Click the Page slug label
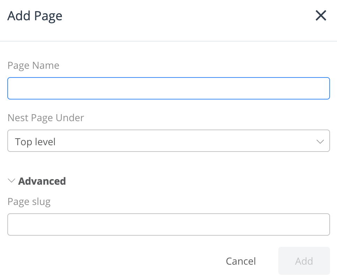Viewport: 337px width, 280px height. (x=29, y=202)
